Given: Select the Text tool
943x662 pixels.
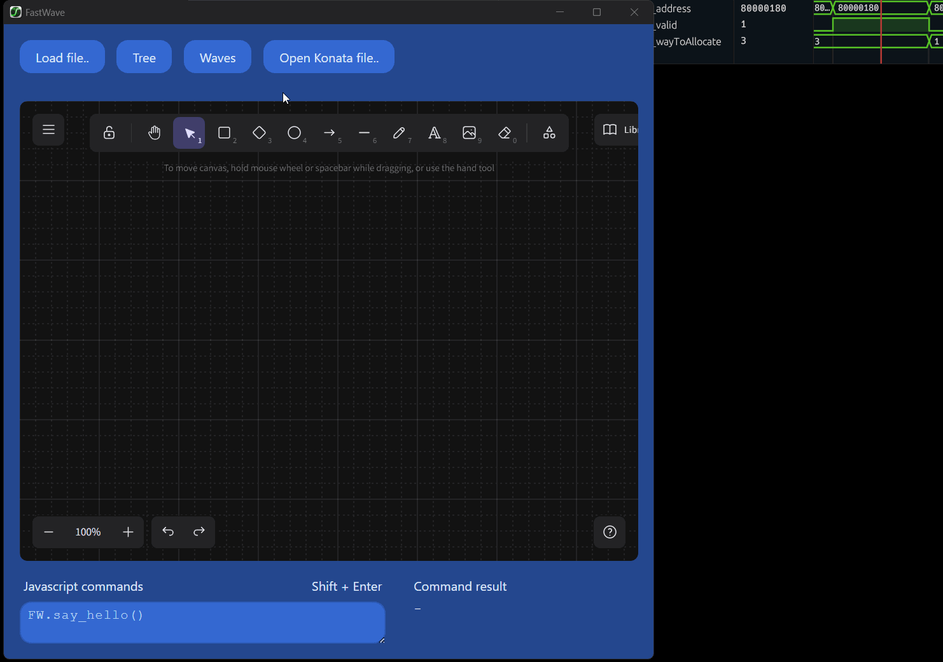Looking at the screenshot, I should point(434,133).
